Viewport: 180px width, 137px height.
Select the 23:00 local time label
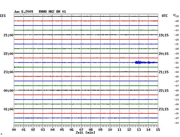(x=9, y=72)
